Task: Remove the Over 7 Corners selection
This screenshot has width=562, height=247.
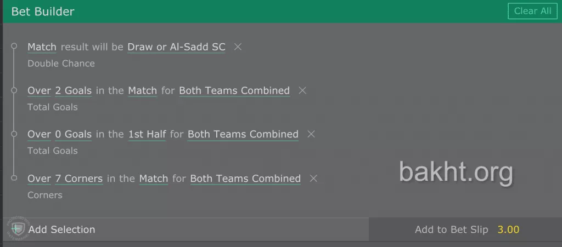Action: click(x=313, y=179)
